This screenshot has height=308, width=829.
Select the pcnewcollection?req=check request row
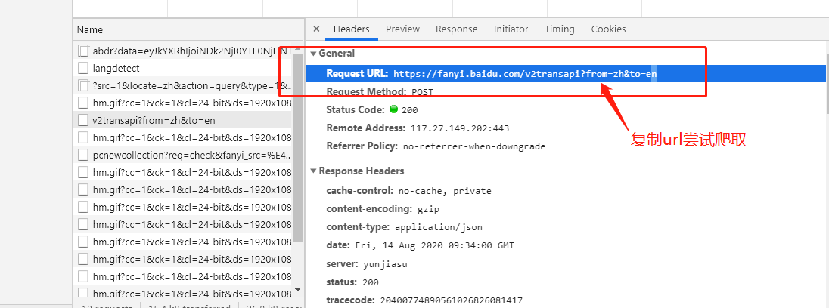[x=182, y=155]
